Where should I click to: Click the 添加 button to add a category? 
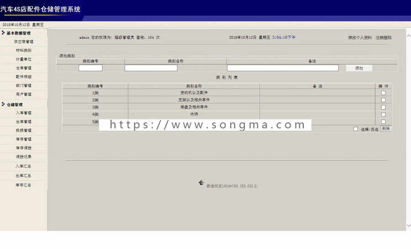point(359,68)
